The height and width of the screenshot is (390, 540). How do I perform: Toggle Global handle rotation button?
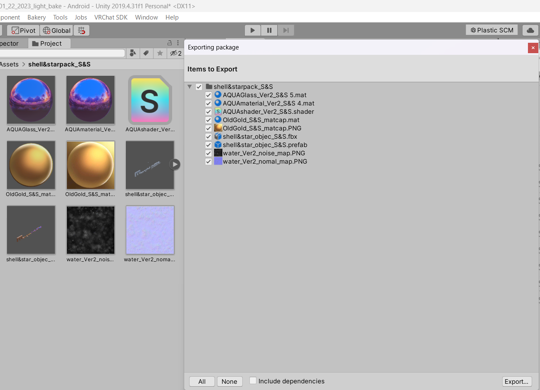pyautogui.click(x=57, y=30)
